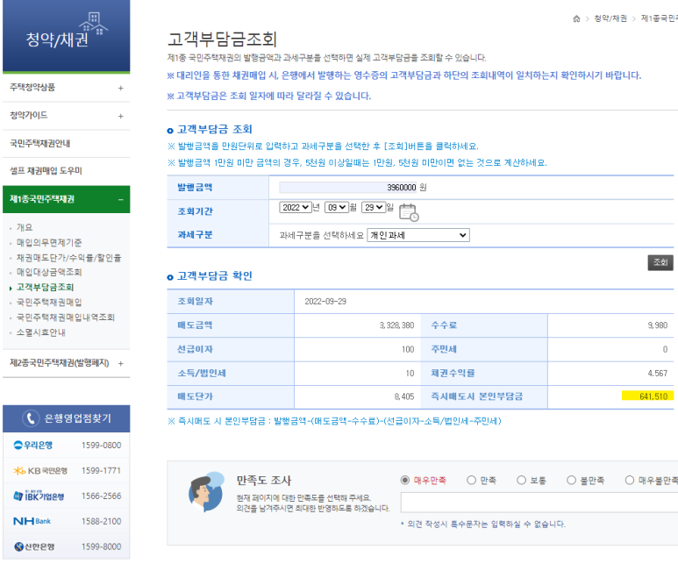
Task: Click NH Bank phone number 1588-2100
Action: point(101,521)
